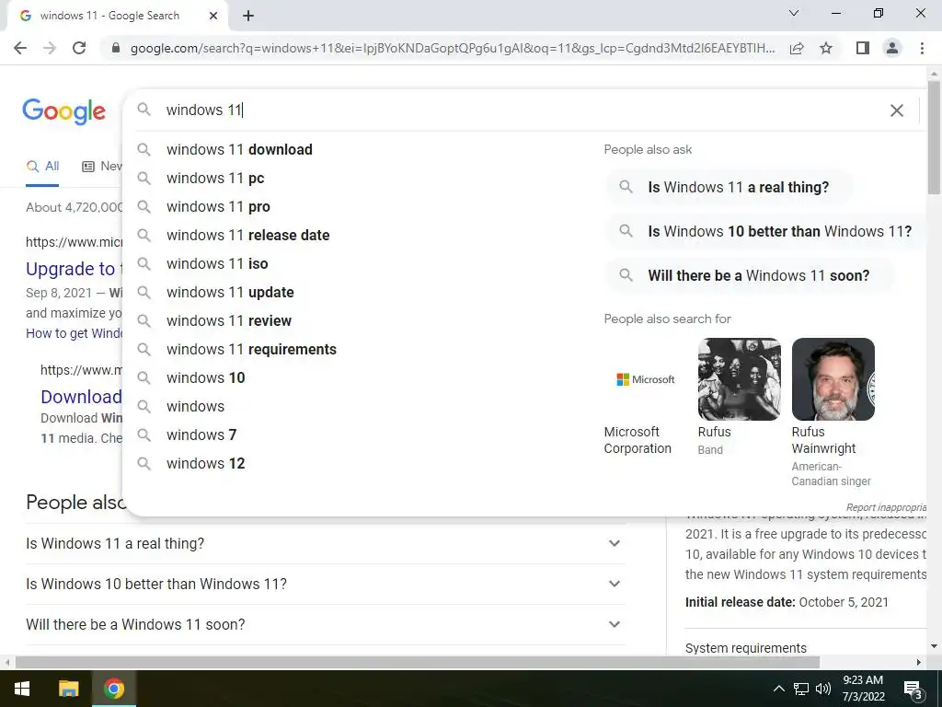Reload the current page
Screen dimensions: 942x707
79,48
